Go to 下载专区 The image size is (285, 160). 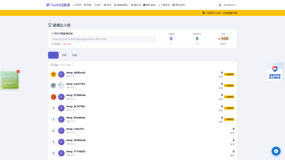[164, 5]
